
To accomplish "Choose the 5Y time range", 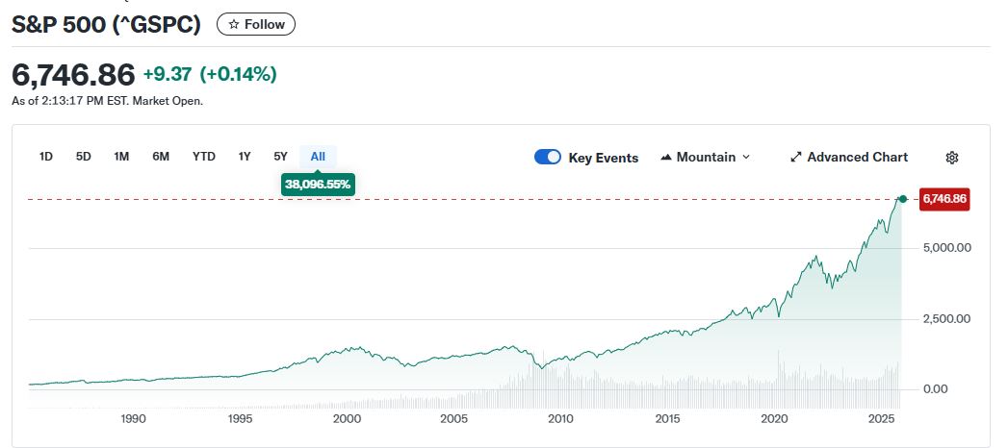I will 281,157.
